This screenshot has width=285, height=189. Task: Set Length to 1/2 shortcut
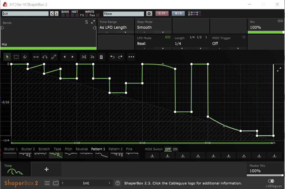(x=199, y=37)
